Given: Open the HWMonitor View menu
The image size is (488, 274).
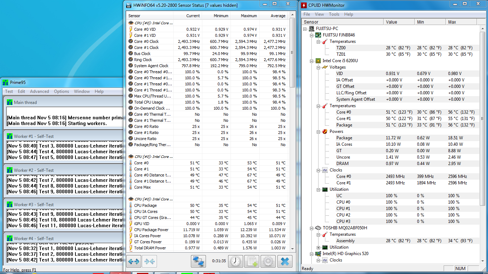Looking at the screenshot, I should click(319, 14).
